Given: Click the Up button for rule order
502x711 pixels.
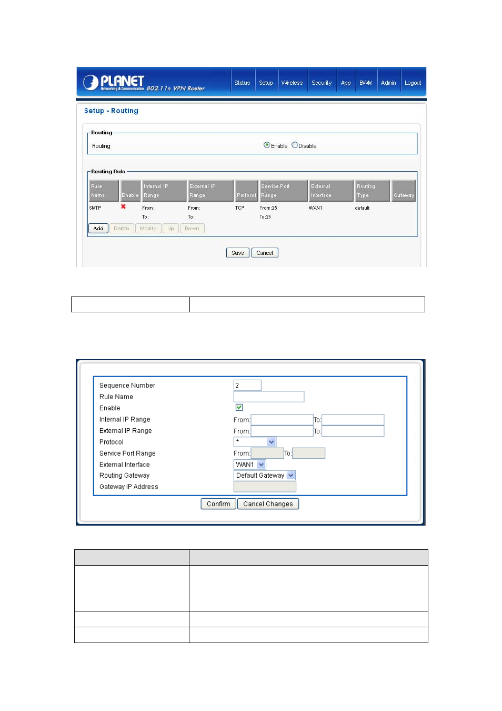Looking at the screenshot, I should (x=170, y=229).
